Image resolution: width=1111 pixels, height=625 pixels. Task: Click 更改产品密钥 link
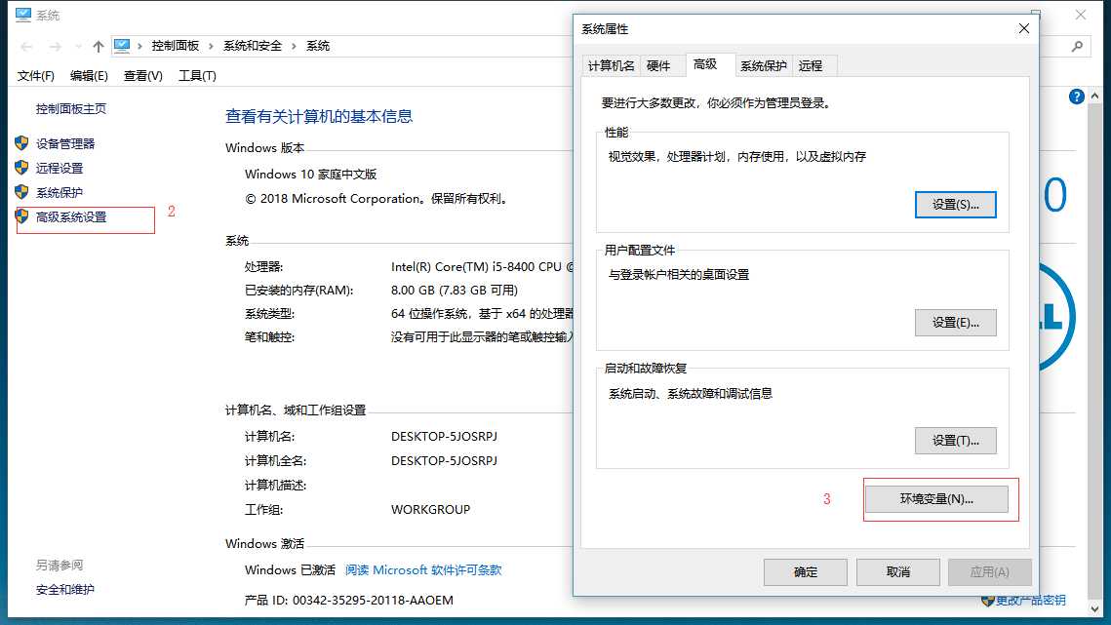(x=1030, y=601)
